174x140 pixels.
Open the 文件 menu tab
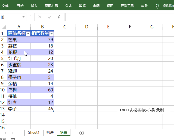point(5,6)
